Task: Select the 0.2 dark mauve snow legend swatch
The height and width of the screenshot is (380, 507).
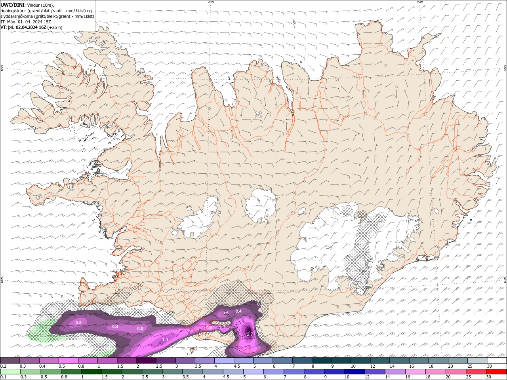Action: [10, 361]
